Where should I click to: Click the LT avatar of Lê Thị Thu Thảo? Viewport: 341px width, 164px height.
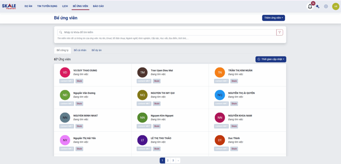(142, 140)
